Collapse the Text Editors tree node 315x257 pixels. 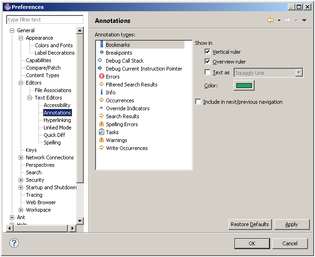pyautogui.click(x=30, y=98)
